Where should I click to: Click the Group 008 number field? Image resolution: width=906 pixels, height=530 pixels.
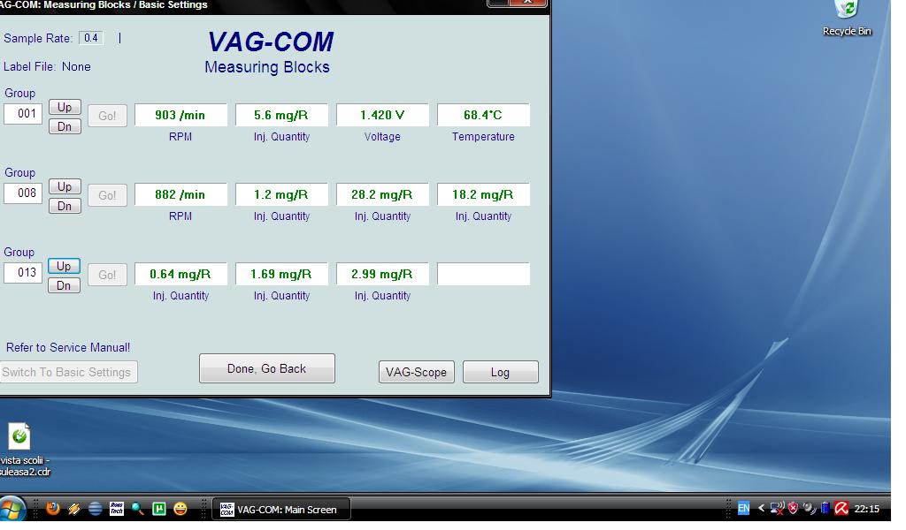click(23, 193)
